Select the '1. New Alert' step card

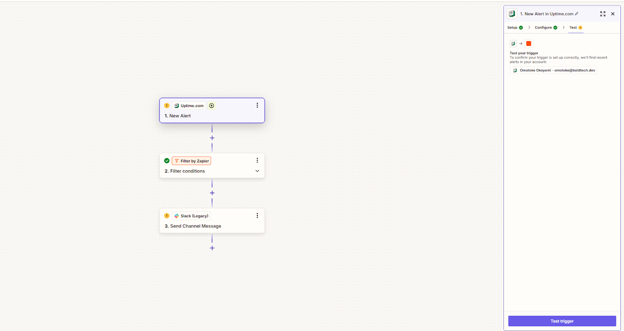[x=212, y=111]
